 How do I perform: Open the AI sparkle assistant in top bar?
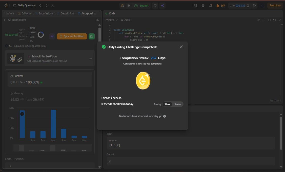click(162, 6)
